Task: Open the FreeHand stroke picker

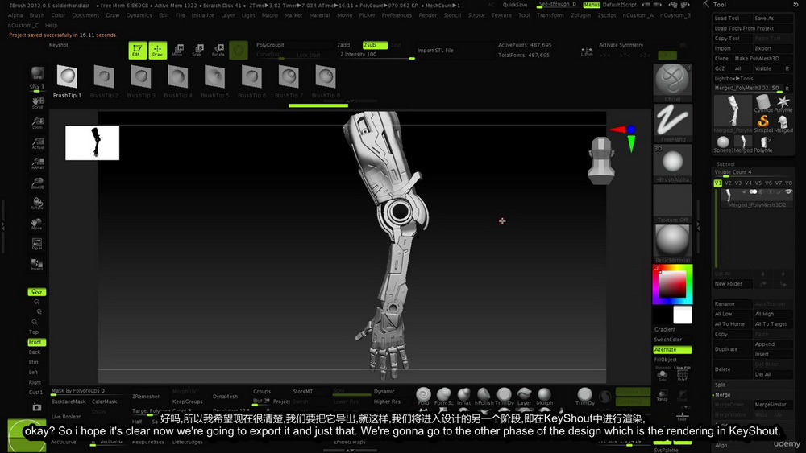Action: click(x=672, y=123)
